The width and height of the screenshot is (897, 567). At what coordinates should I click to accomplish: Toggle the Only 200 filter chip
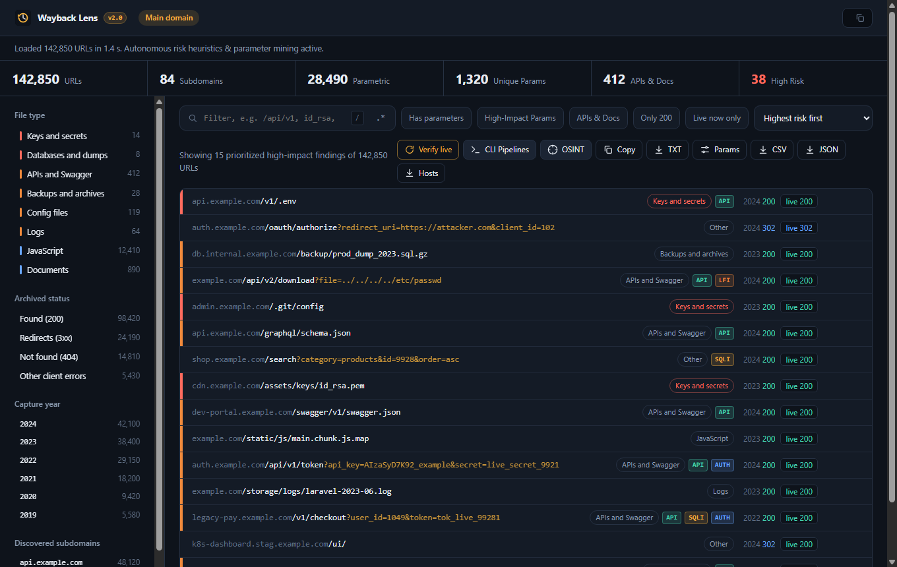[656, 118]
